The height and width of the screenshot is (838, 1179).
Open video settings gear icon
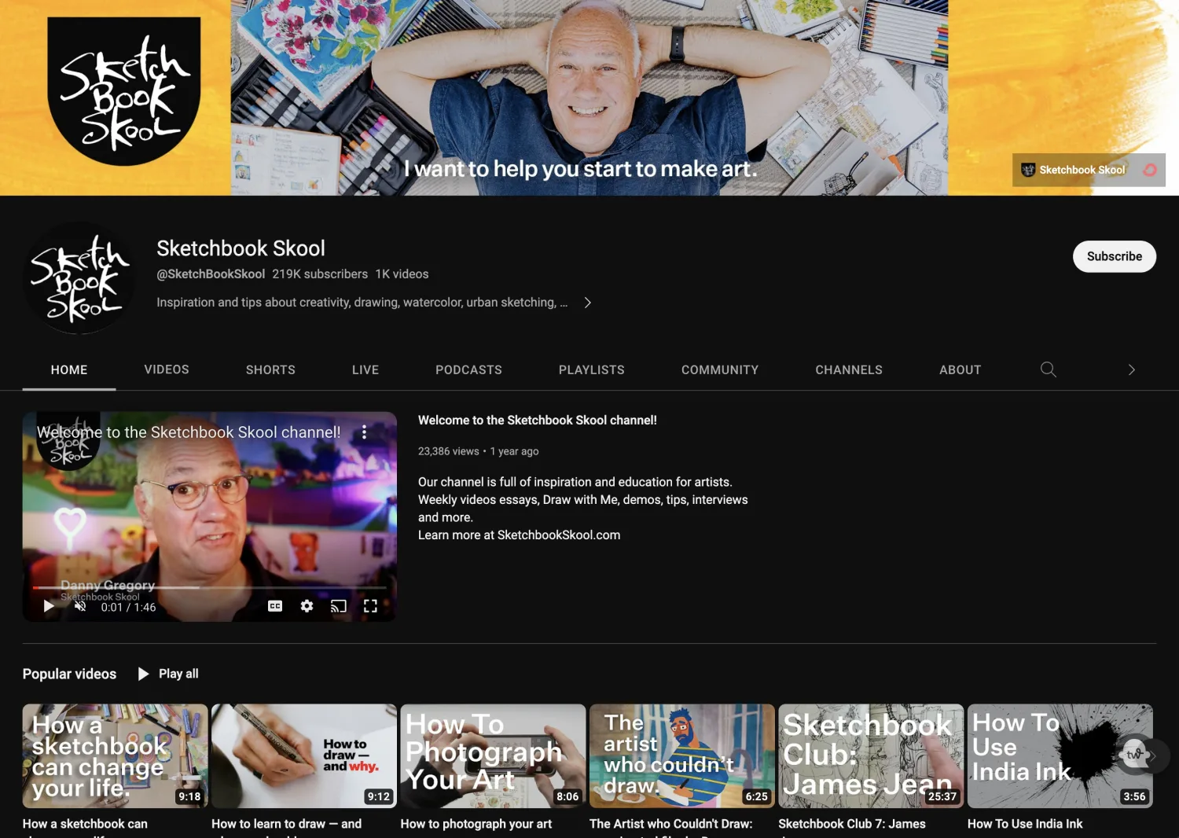(x=307, y=606)
